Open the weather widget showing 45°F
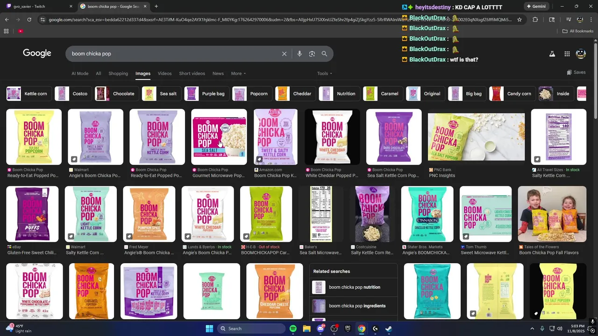The image size is (598, 336). (19, 329)
